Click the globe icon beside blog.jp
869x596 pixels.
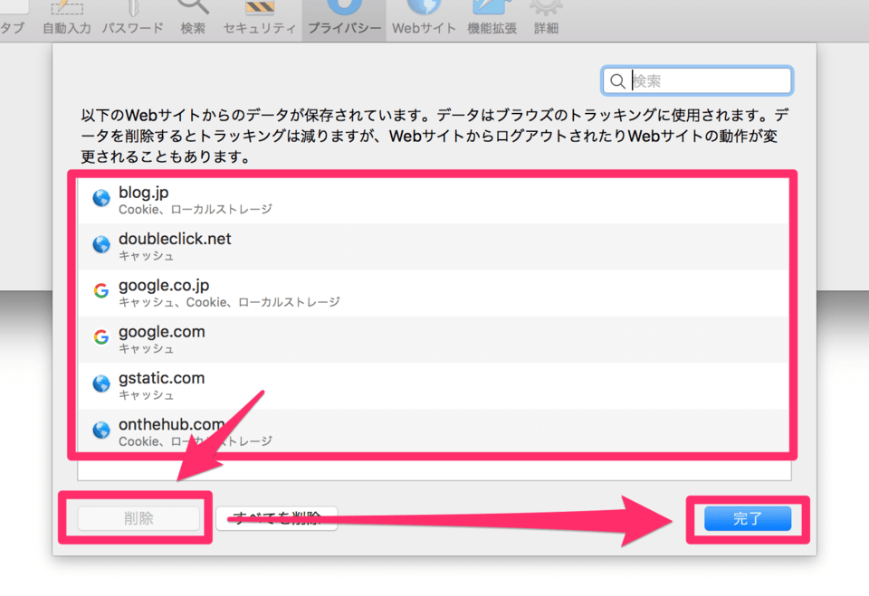tap(101, 199)
